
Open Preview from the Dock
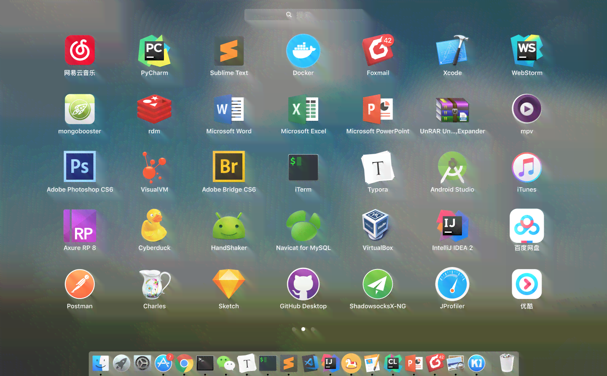pyautogui.click(x=456, y=363)
